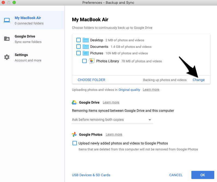
Task: Open the Settings sidebar tab
Action: pyautogui.click(x=32, y=57)
